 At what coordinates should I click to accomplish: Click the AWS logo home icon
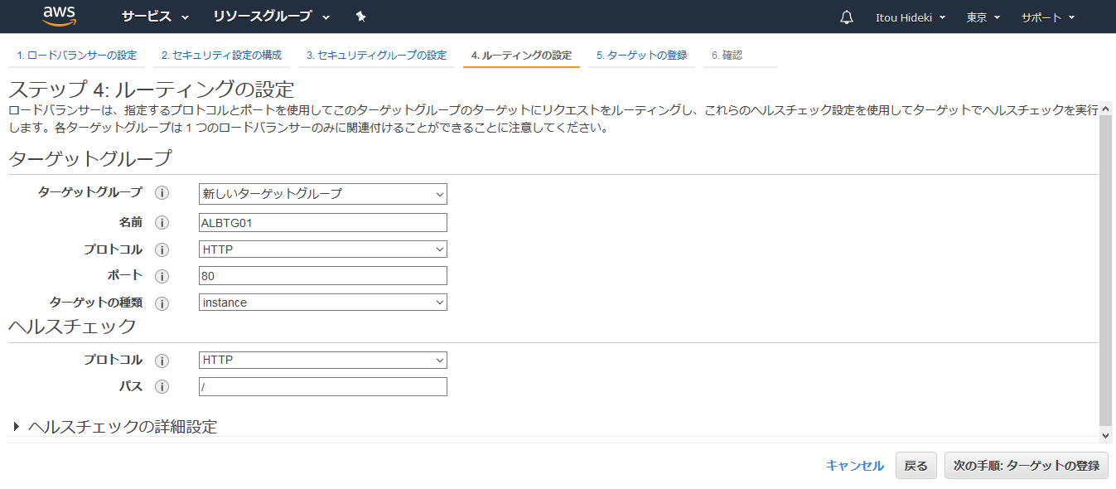(59, 16)
